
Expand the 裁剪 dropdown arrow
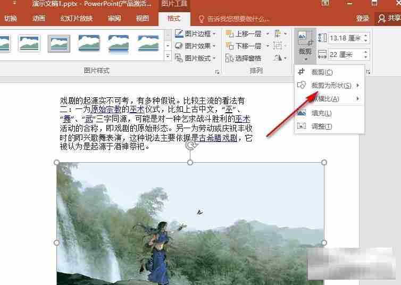coord(306,60)
